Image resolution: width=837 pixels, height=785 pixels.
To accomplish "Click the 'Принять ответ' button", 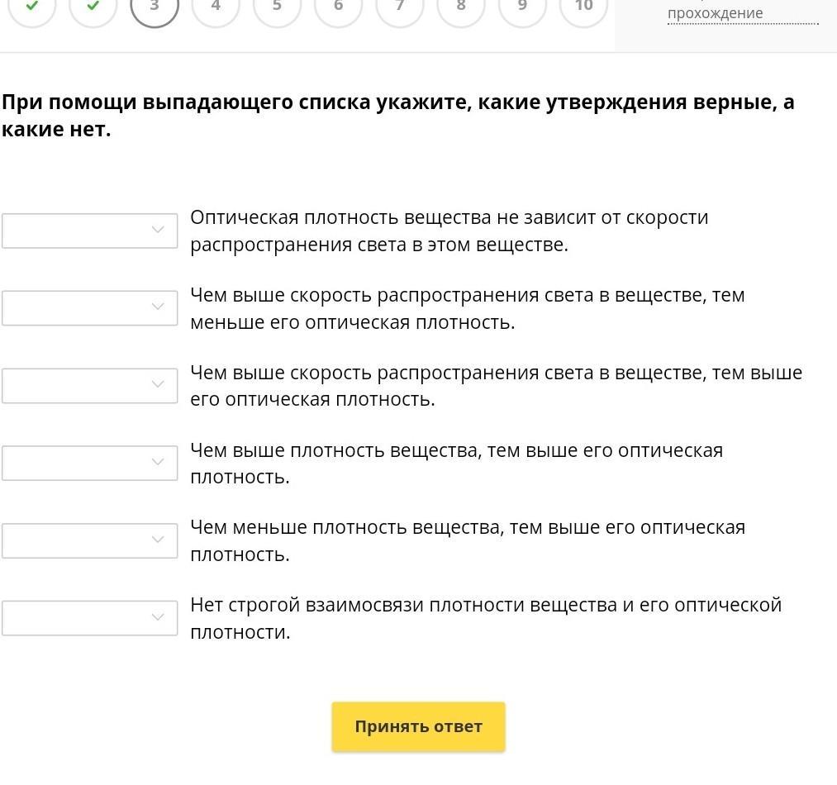I will [418, 726].
